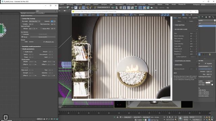Open Scripting menu

point(88,4)
